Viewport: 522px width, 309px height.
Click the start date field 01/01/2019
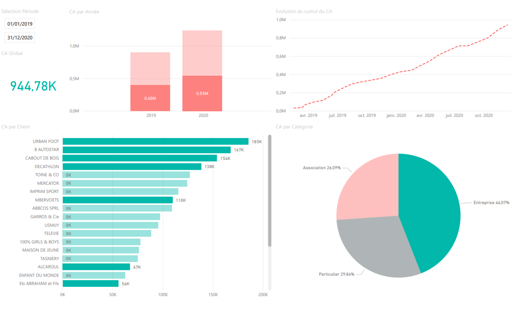[x=20, y=24]
